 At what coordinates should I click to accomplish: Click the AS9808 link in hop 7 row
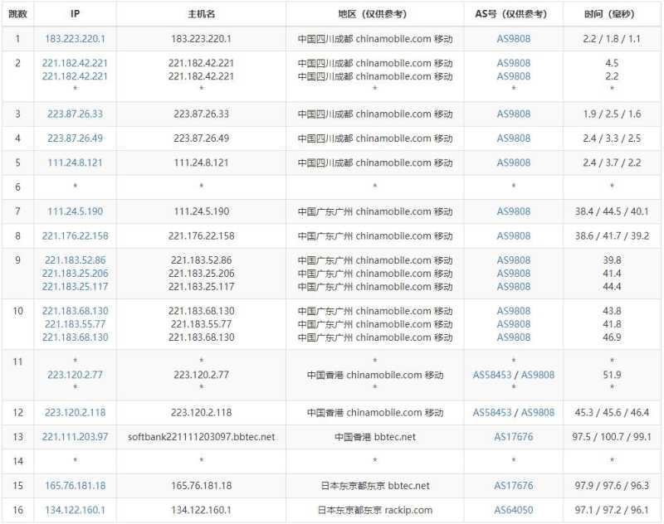tap(513, 211)
